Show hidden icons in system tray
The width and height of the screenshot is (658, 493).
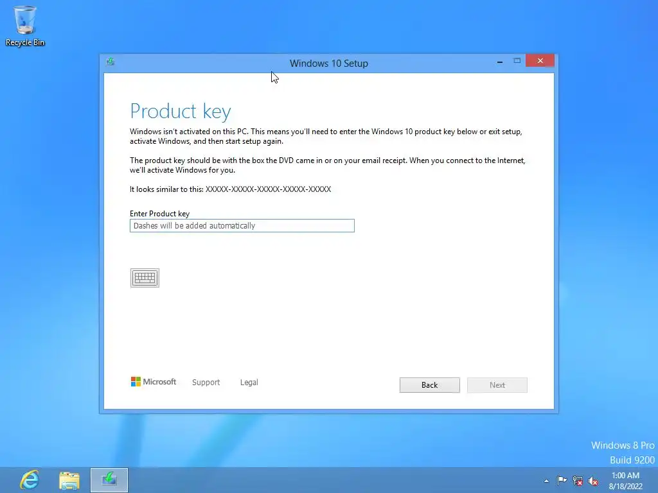[546, 481]
